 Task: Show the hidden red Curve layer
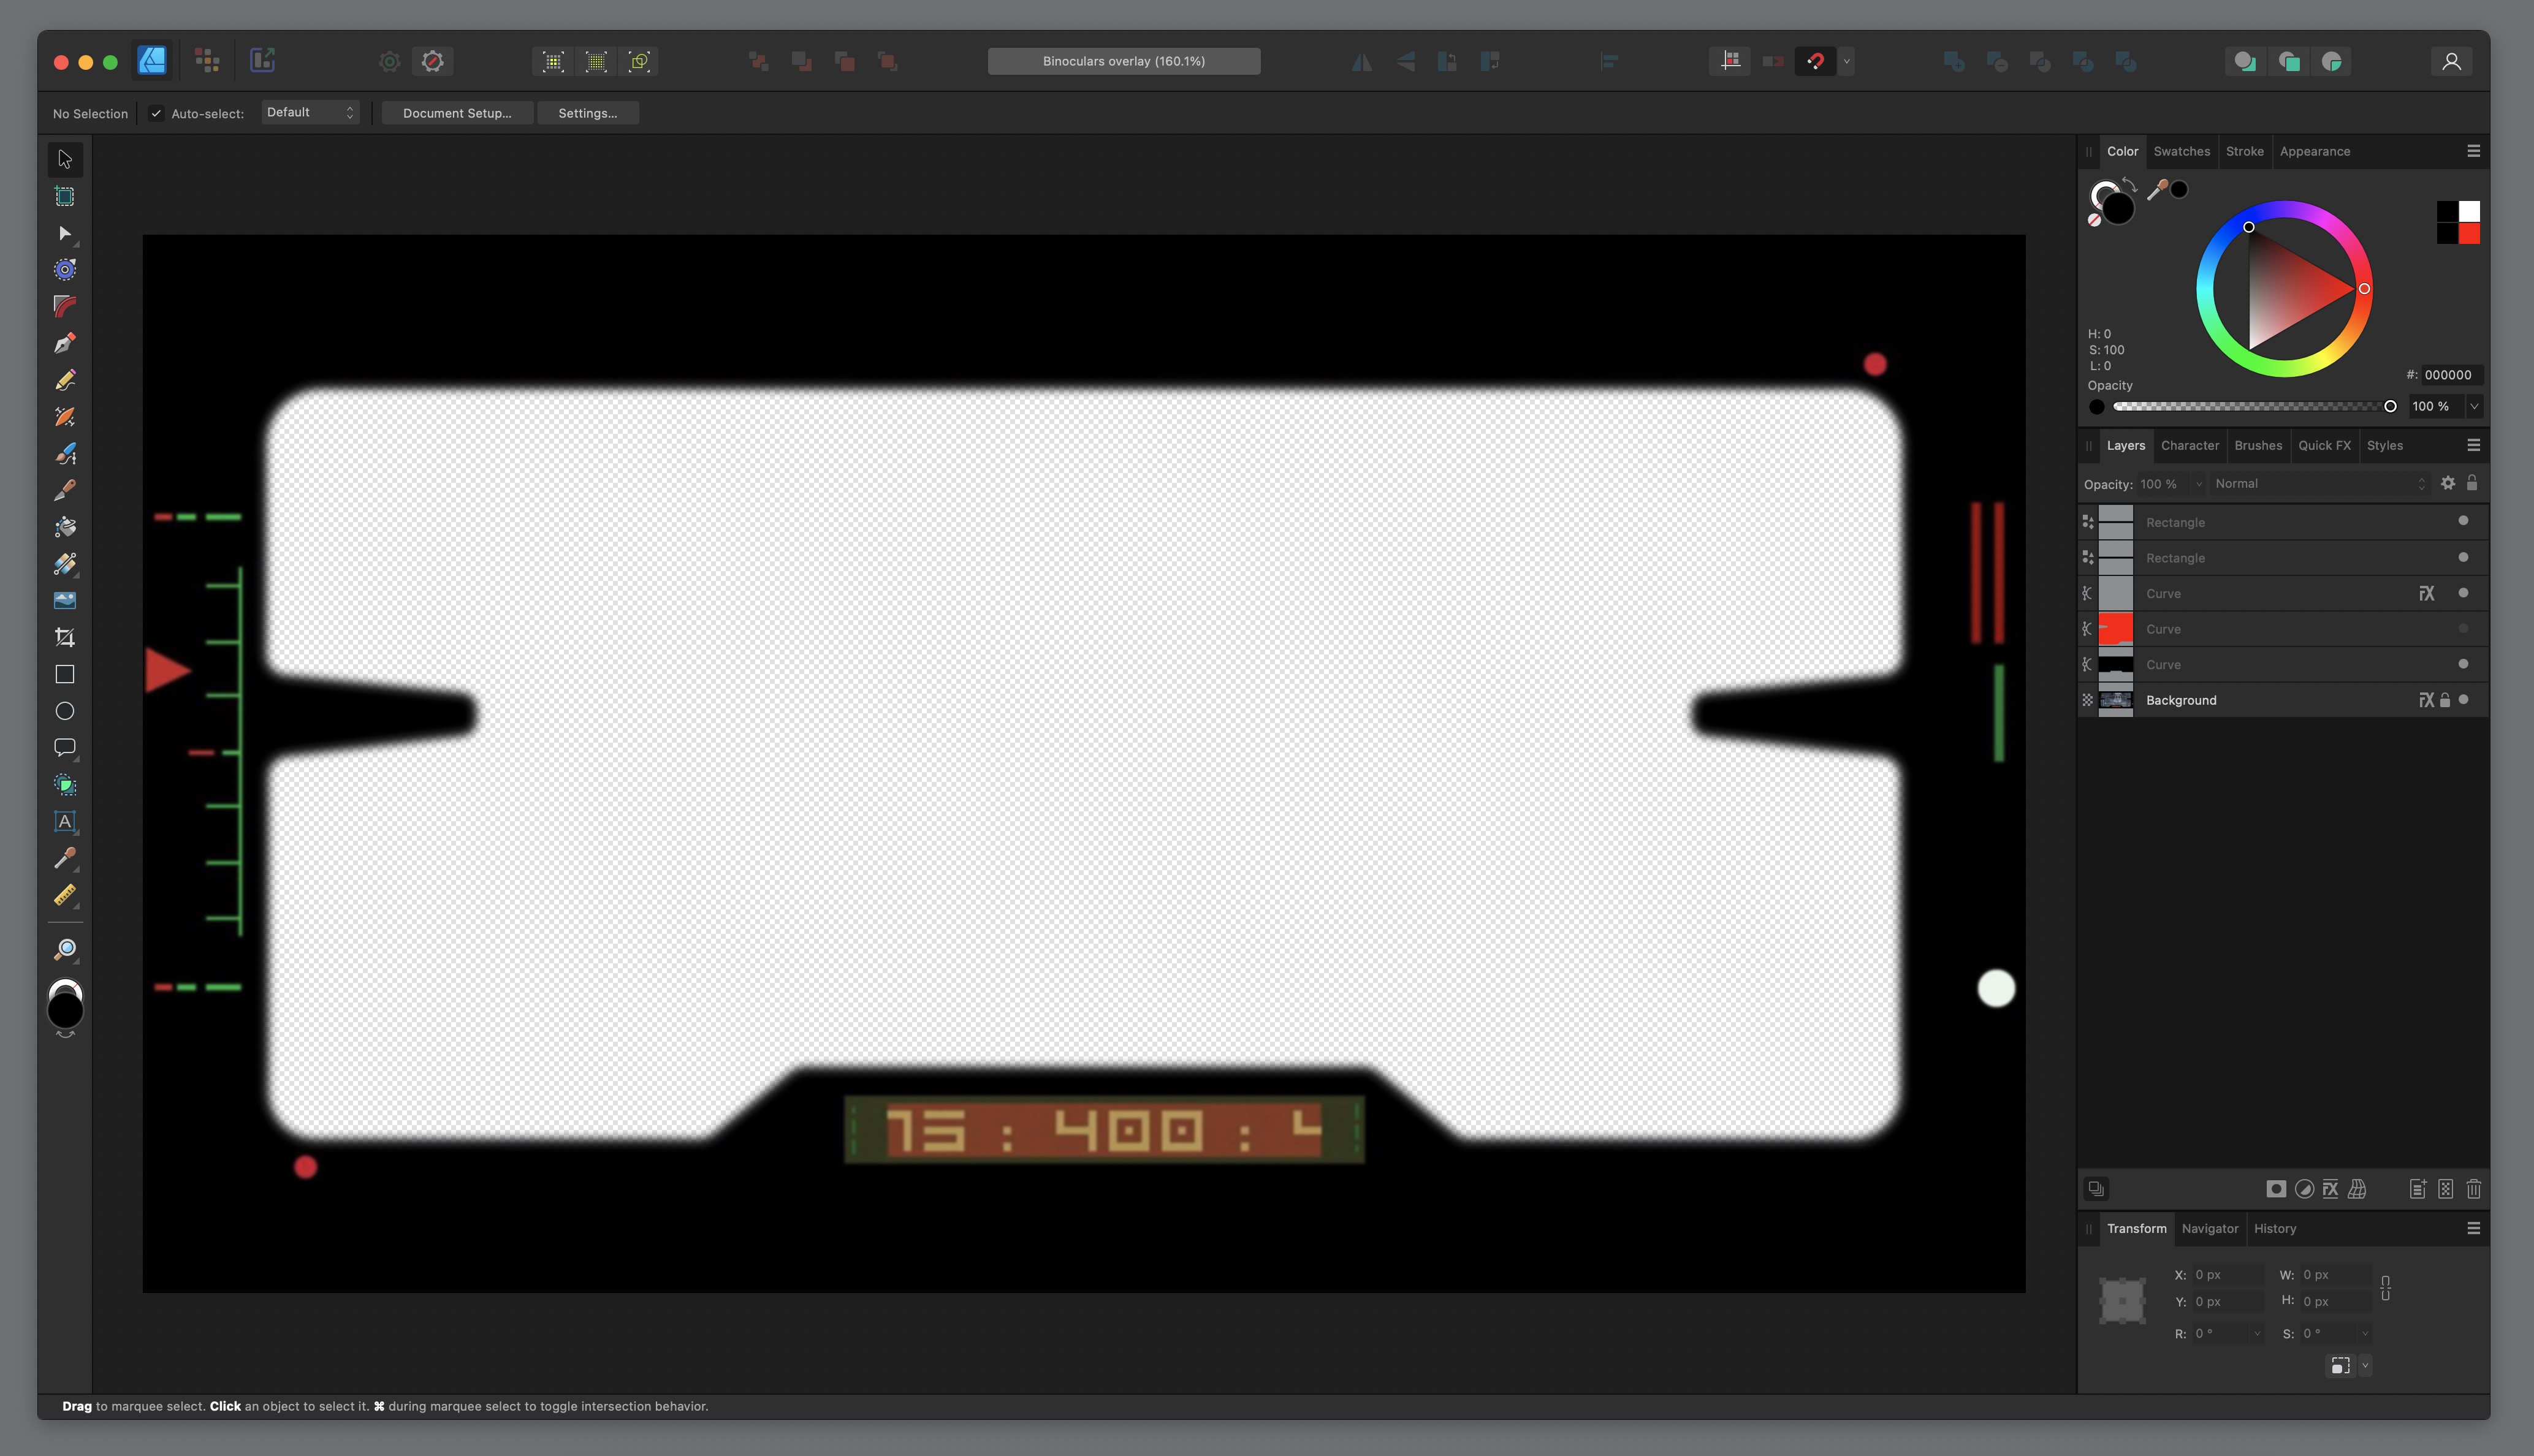click(2463, 629)
